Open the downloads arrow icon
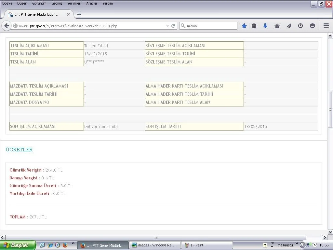This screenshot has width=333, height=250. pyautogui.click(x=265, y=26)
